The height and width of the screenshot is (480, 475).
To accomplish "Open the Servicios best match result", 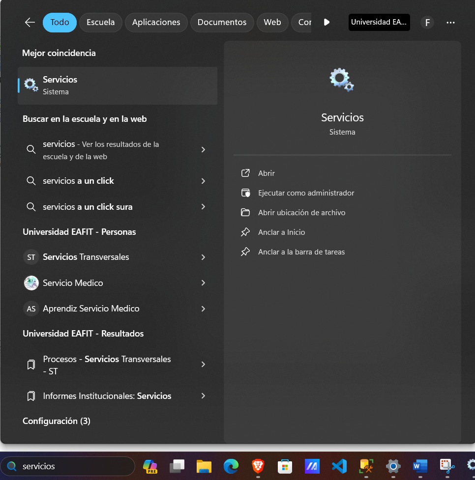I will click(x=118, y=85).
